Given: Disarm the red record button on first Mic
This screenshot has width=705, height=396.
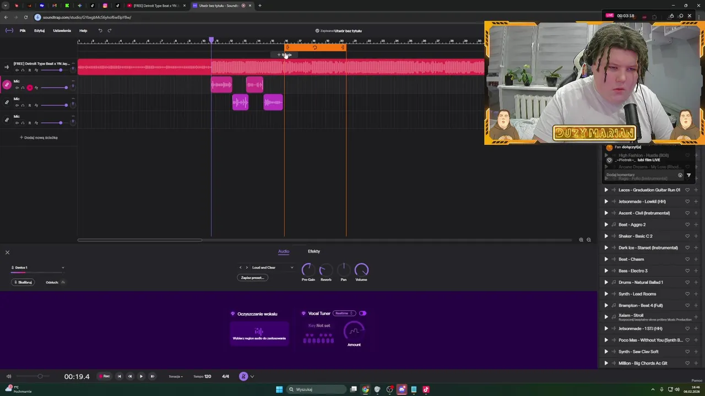Looking at the screenshot, I should click(30, 87).
